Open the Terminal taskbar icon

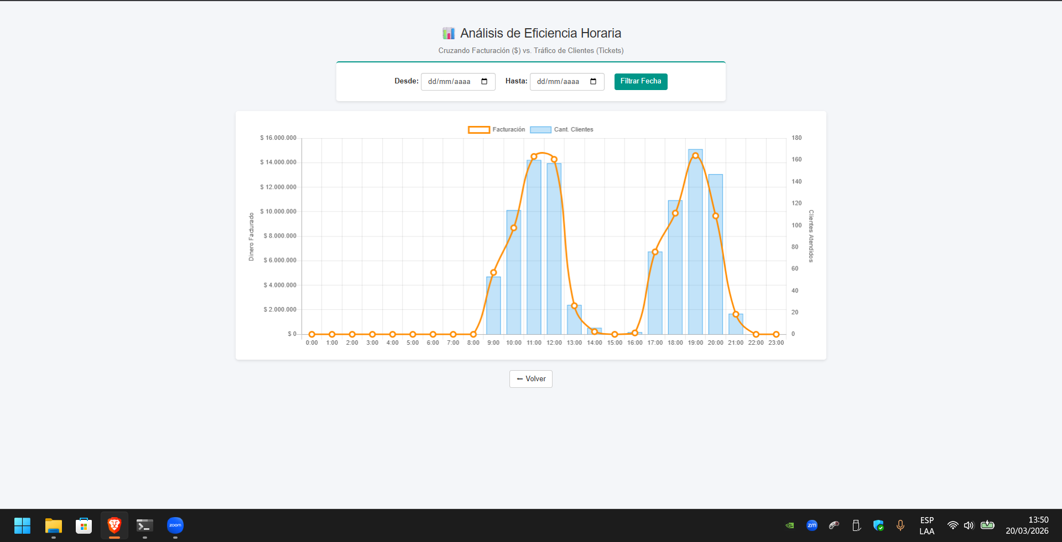[145, 525]
